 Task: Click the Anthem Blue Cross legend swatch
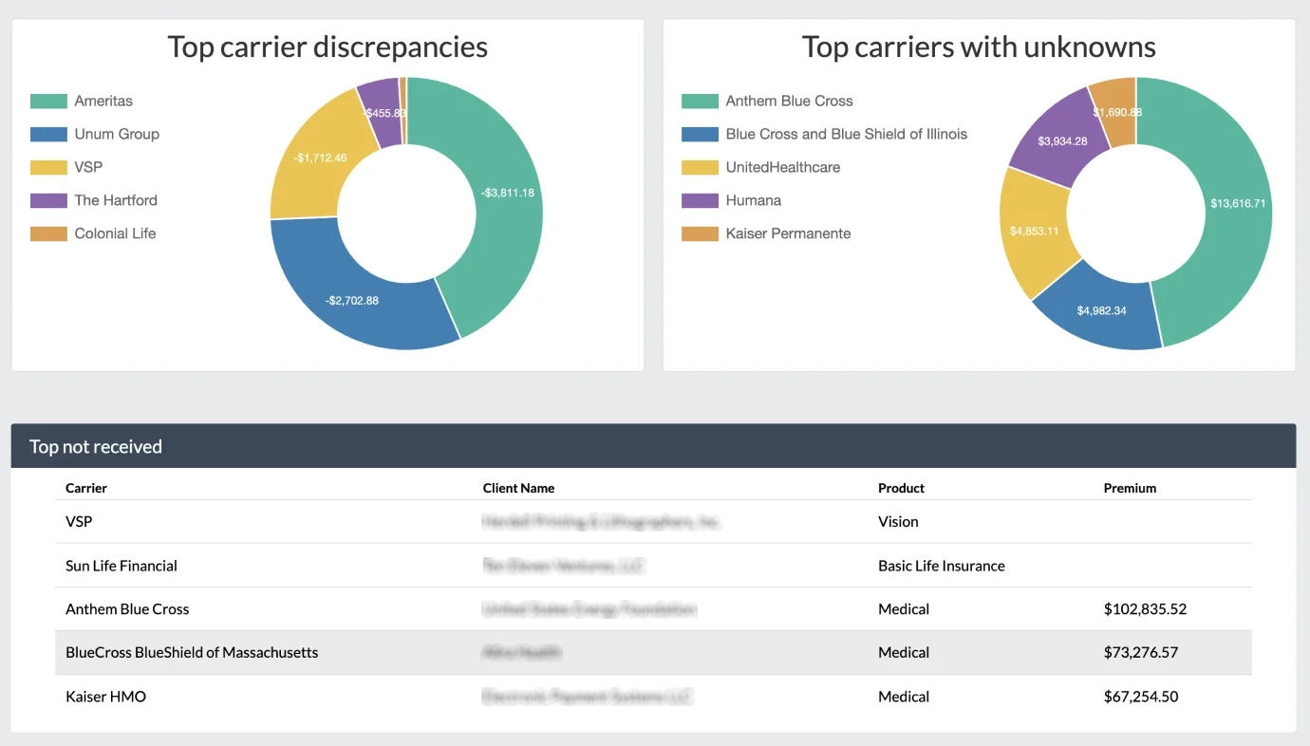pos(700,101)
